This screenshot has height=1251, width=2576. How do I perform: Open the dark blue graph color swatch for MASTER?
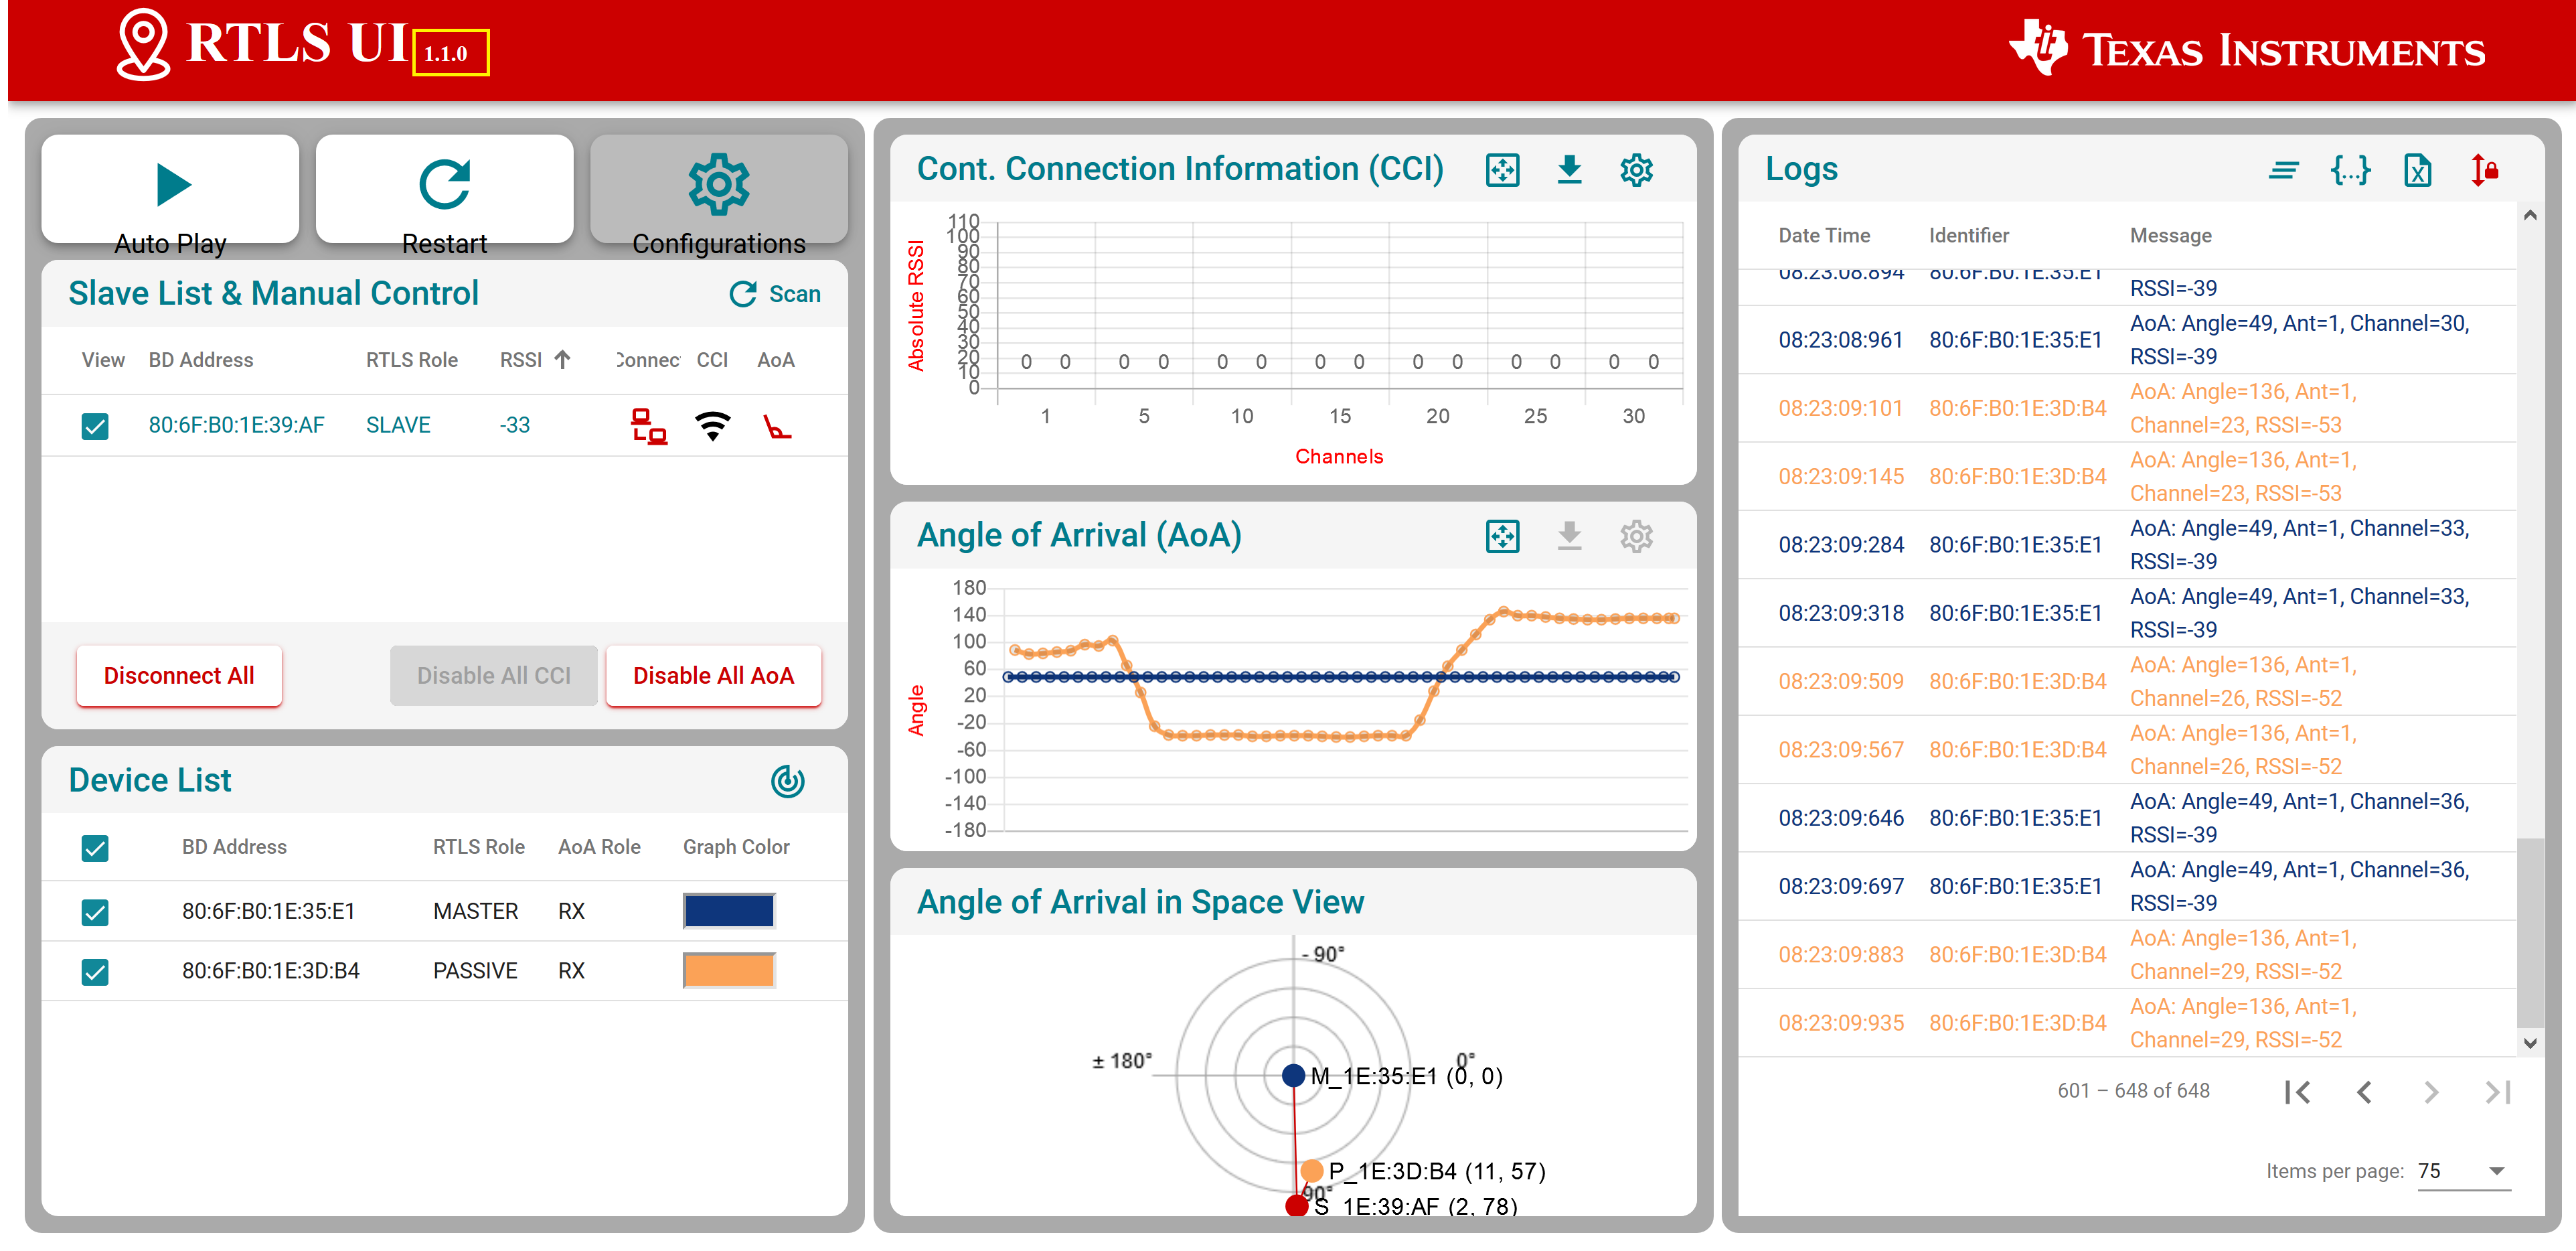coord(729,911)
